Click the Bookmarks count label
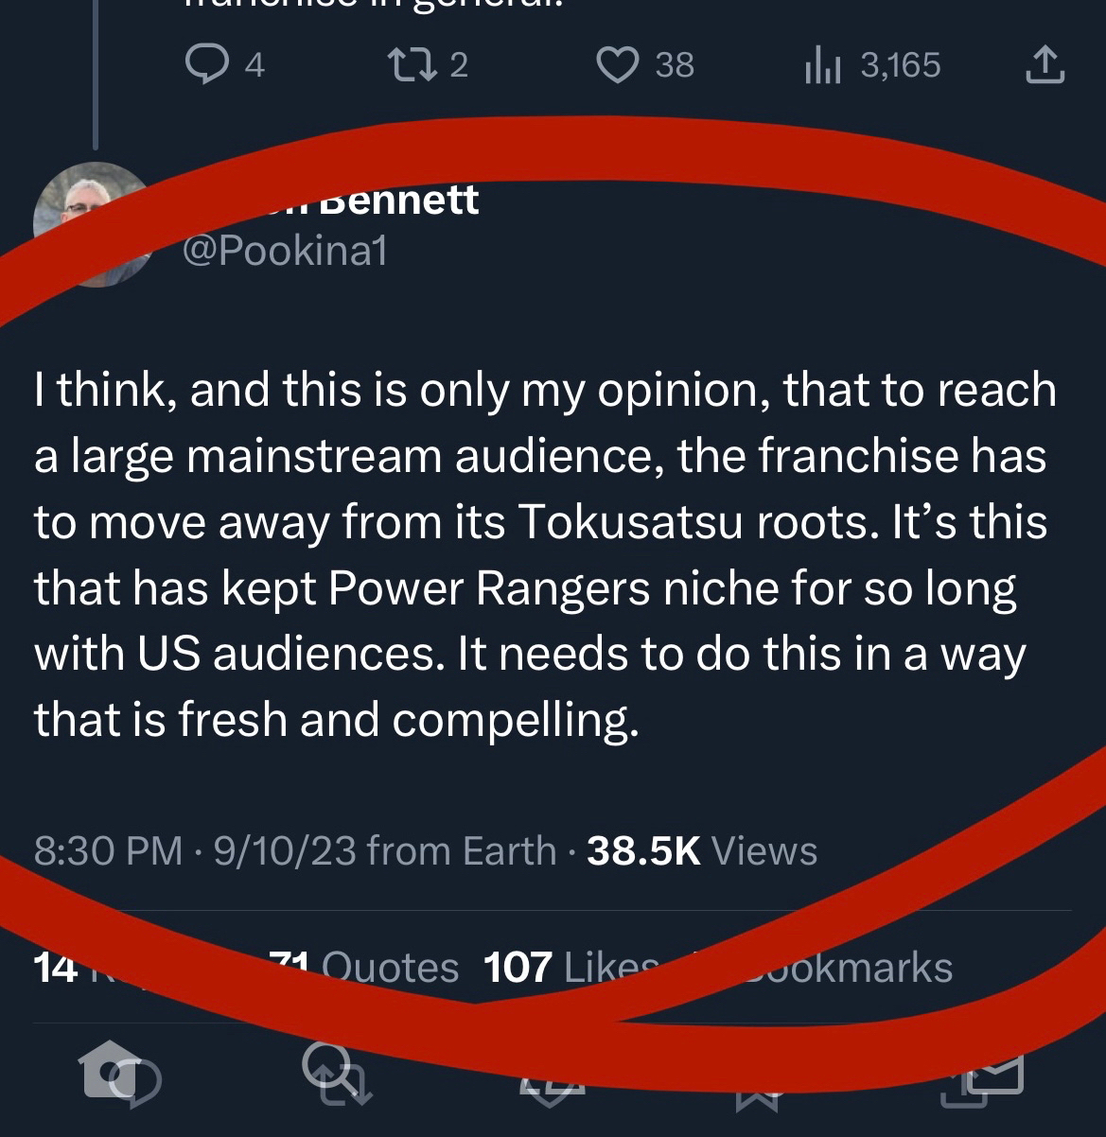 (x=851, y=968)
